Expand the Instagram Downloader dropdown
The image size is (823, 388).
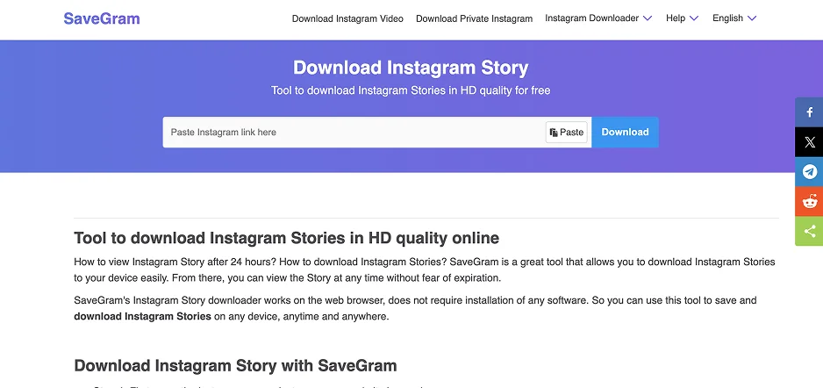pyautogui.click(x=598, y=18)
